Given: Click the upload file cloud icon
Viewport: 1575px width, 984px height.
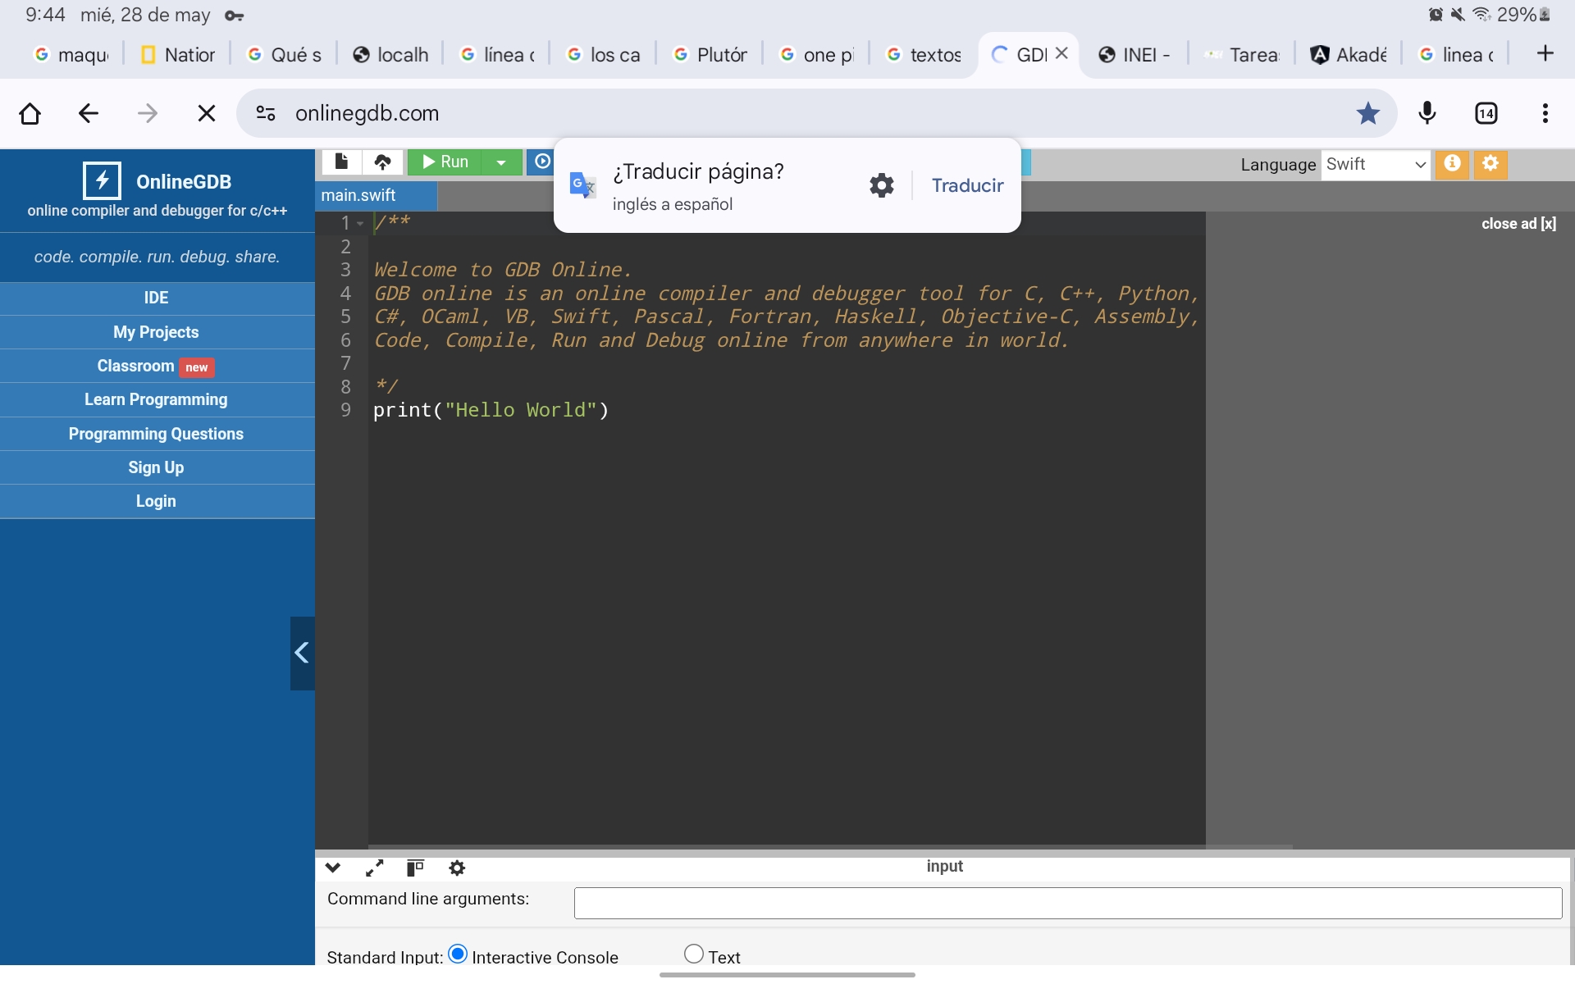Looking at the screenshot, I should point(382,162).
